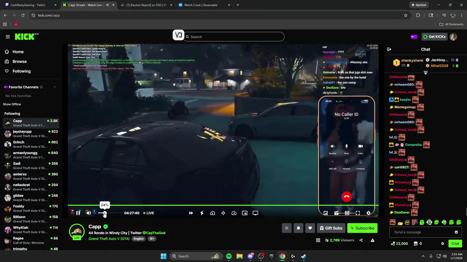
Task: Click the mini player icon at right
Action: pos(326,213)
